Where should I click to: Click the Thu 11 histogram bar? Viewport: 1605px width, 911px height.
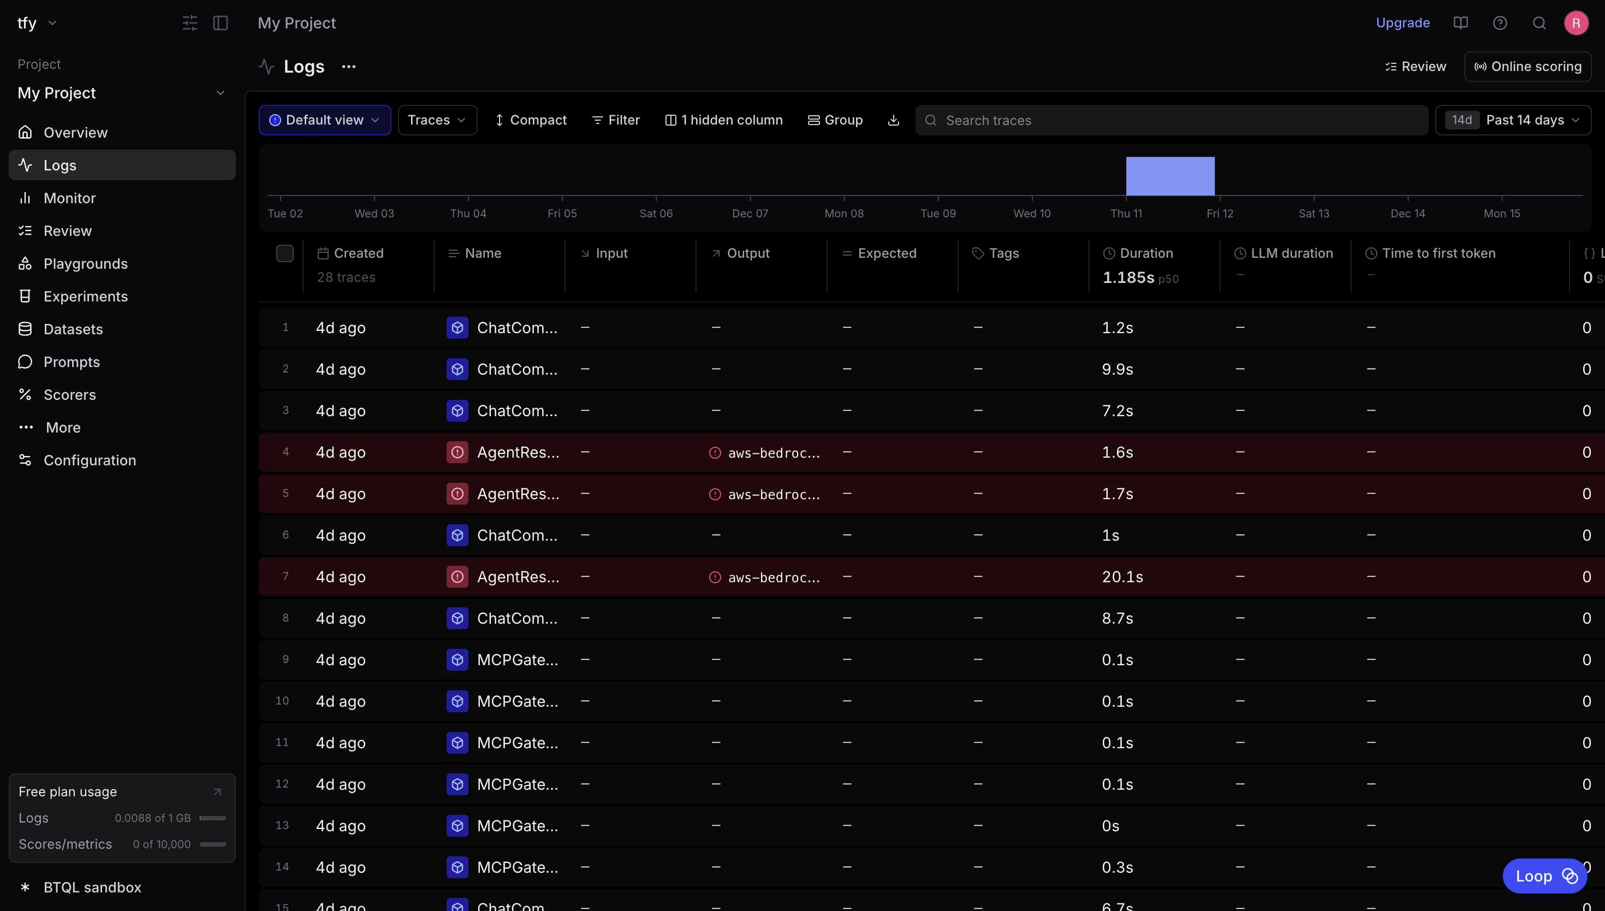[x=1170, y=176]
